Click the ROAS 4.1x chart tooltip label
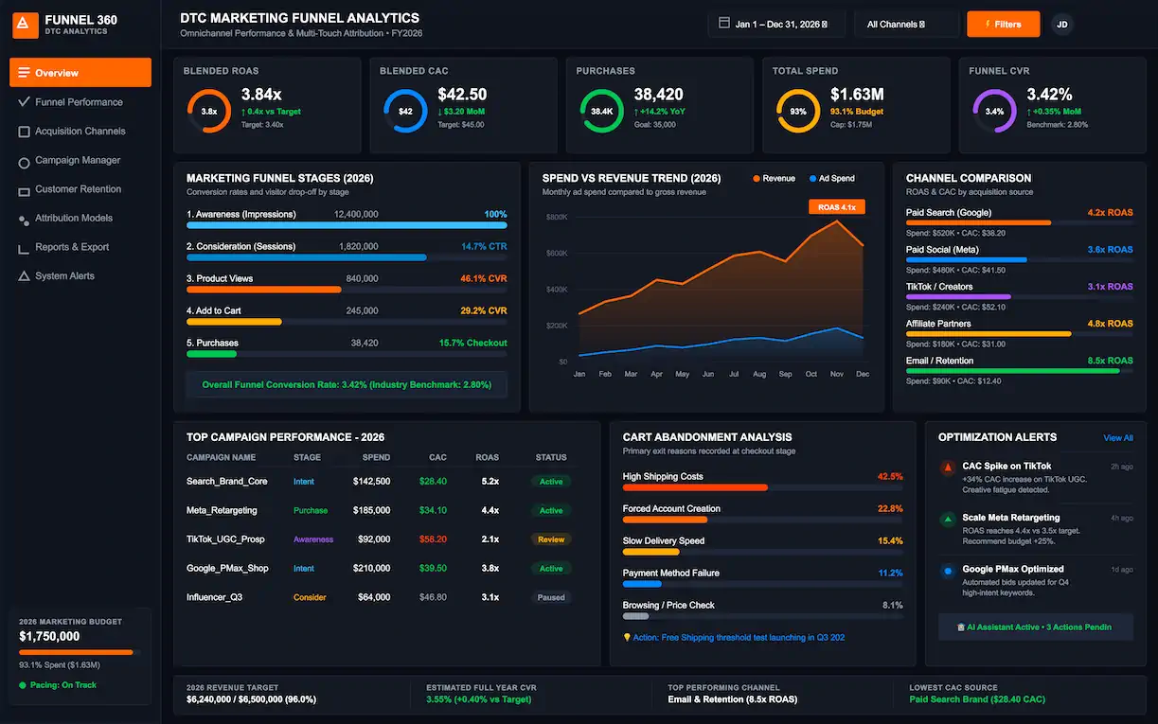1158x724 pixels. pyautogui.click(x=836, y=207)
